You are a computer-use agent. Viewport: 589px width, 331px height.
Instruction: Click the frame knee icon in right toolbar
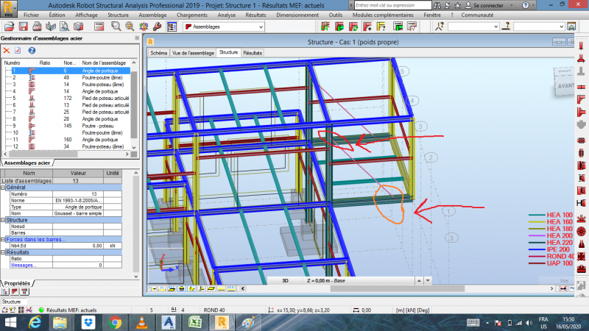581,99
